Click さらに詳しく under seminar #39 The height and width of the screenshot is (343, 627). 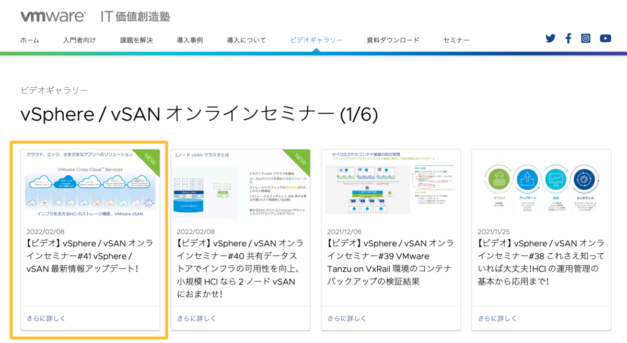point(347,318)
